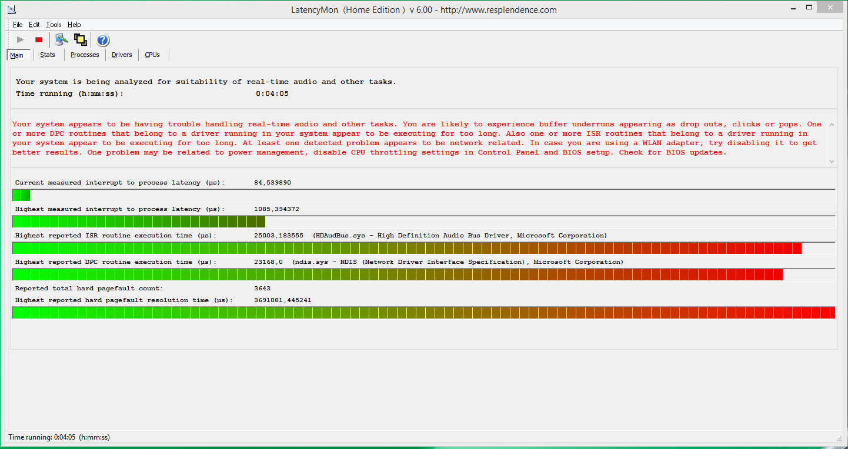Switch to the CPUs tab
Image resolution: width=848 pixels, height=449 pixels.
pyautogui.click(x=152, y=55)
